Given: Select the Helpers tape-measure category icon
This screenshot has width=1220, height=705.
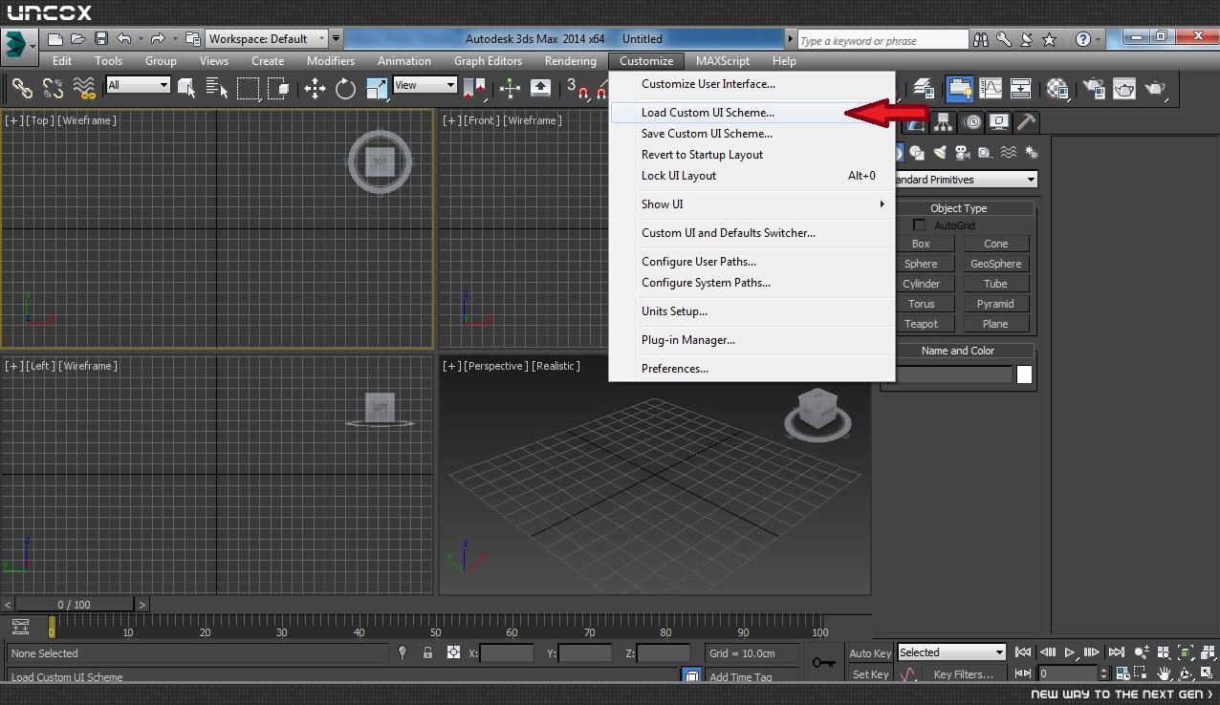Looking at the screenshot, I should (986, 153).
